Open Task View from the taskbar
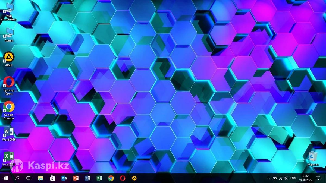 [29, 178]
